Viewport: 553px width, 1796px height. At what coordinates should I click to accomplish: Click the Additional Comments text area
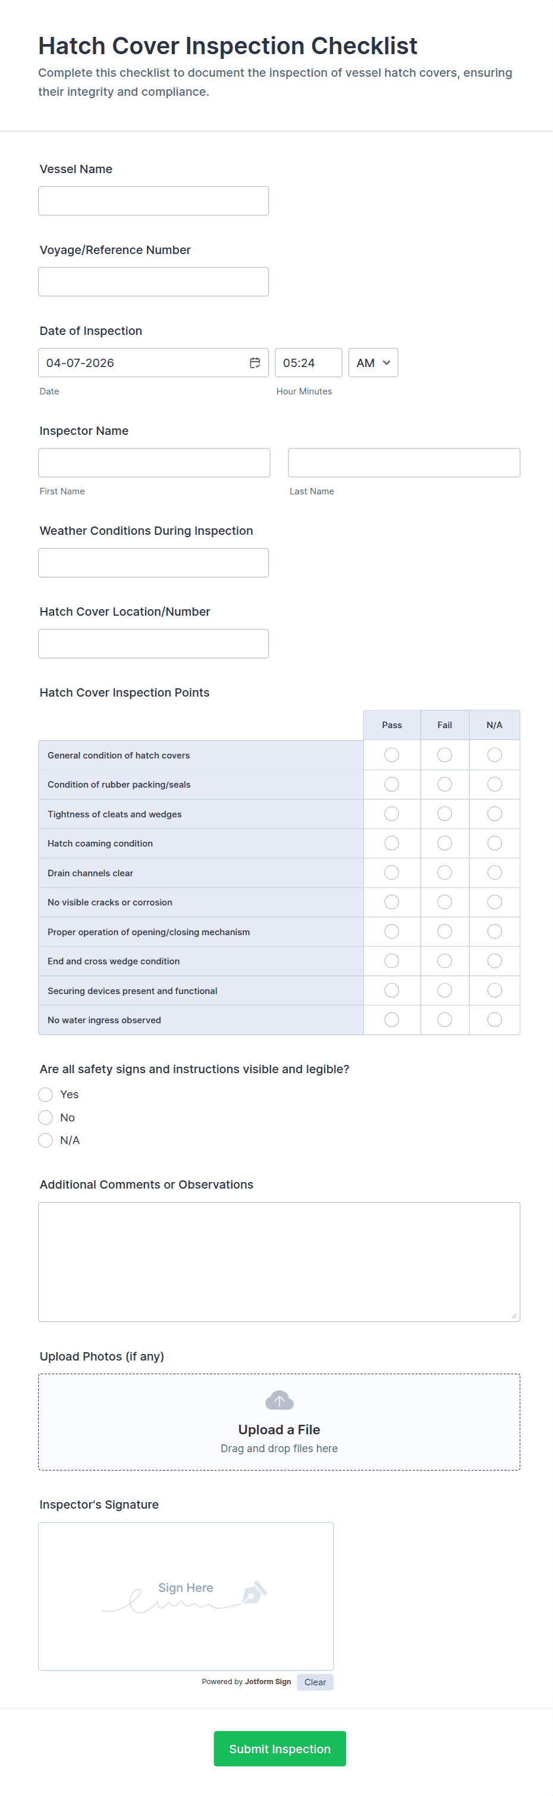click(x=279, y=1261)
